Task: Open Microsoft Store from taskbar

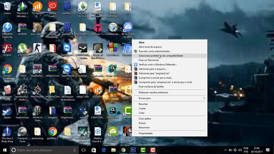Action: click(94, 150)
